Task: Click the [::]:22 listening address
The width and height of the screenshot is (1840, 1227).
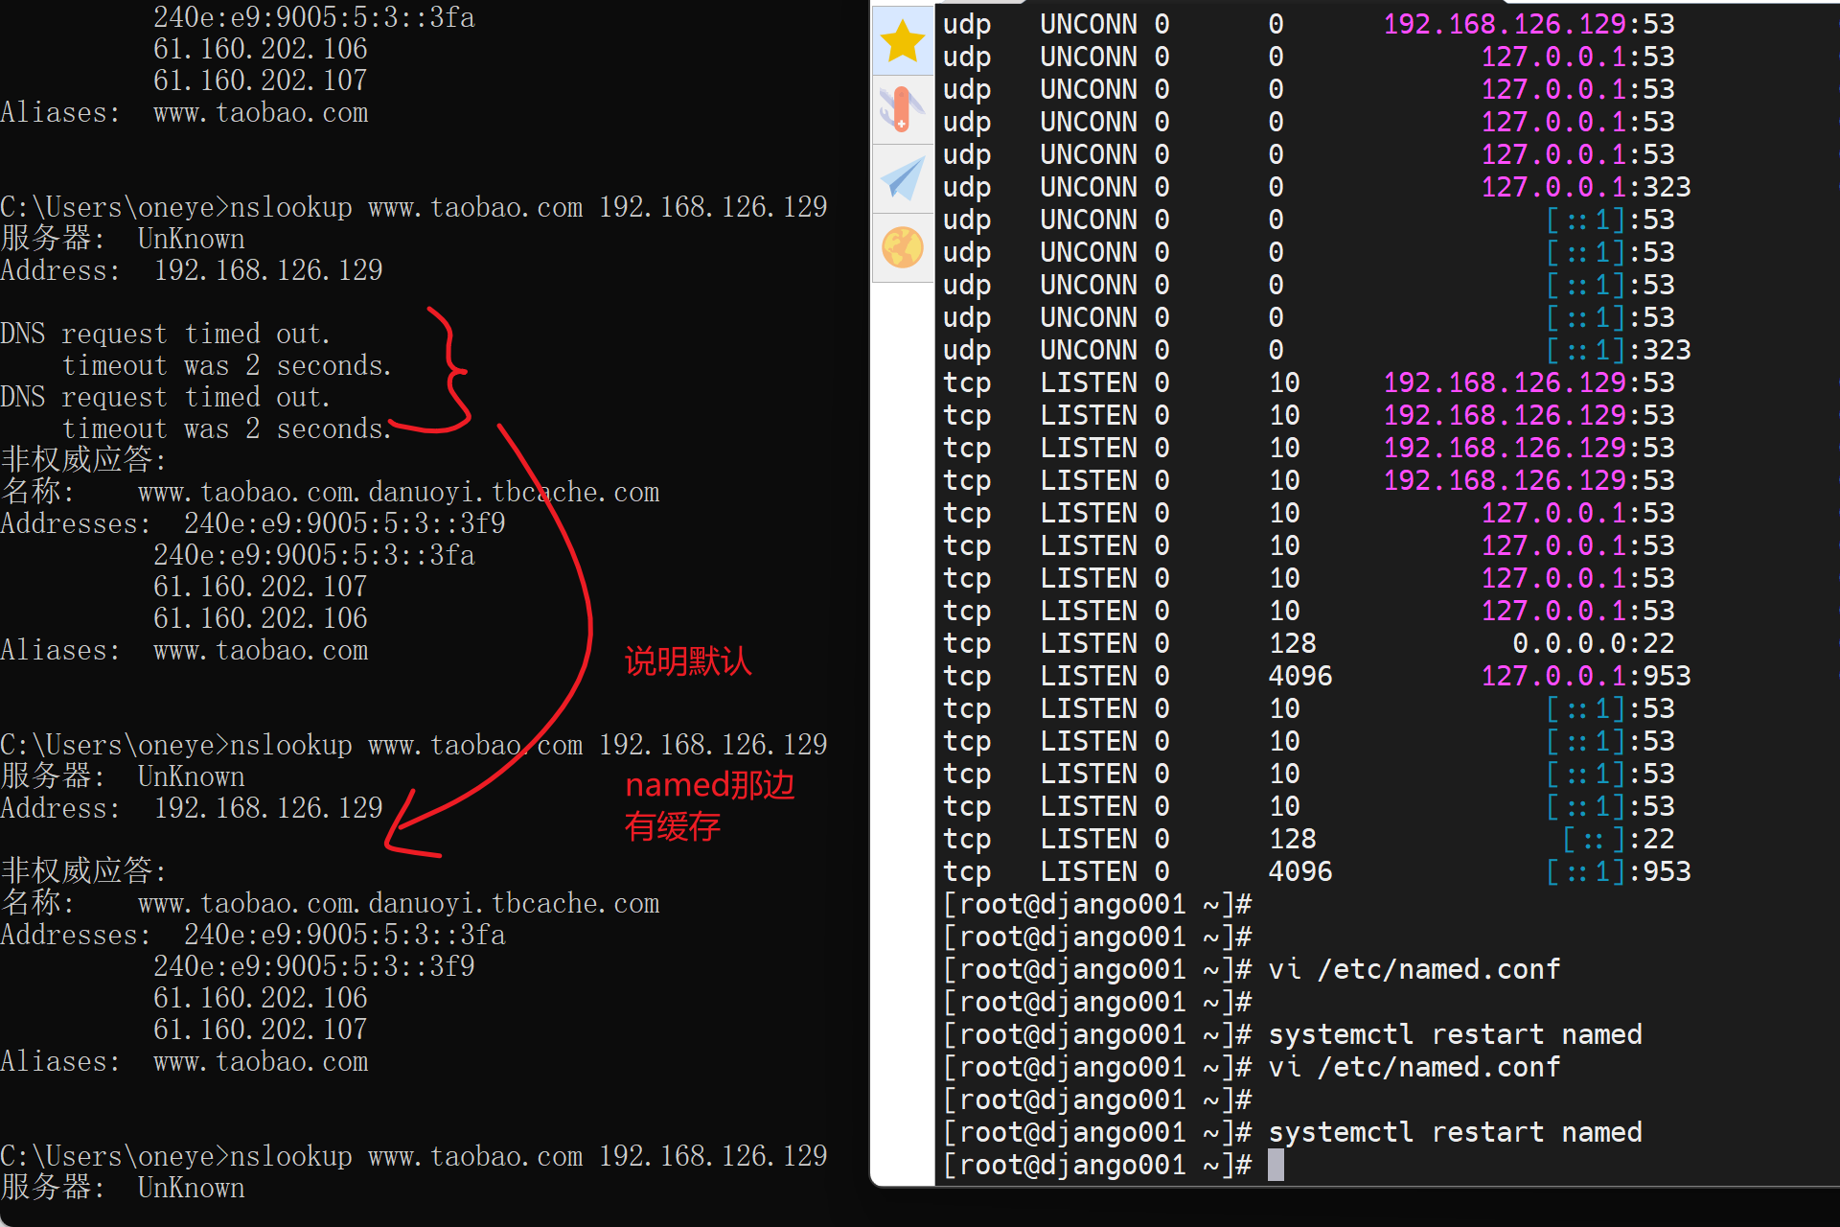Action: pyautogui.click(x=1618, y=839)
